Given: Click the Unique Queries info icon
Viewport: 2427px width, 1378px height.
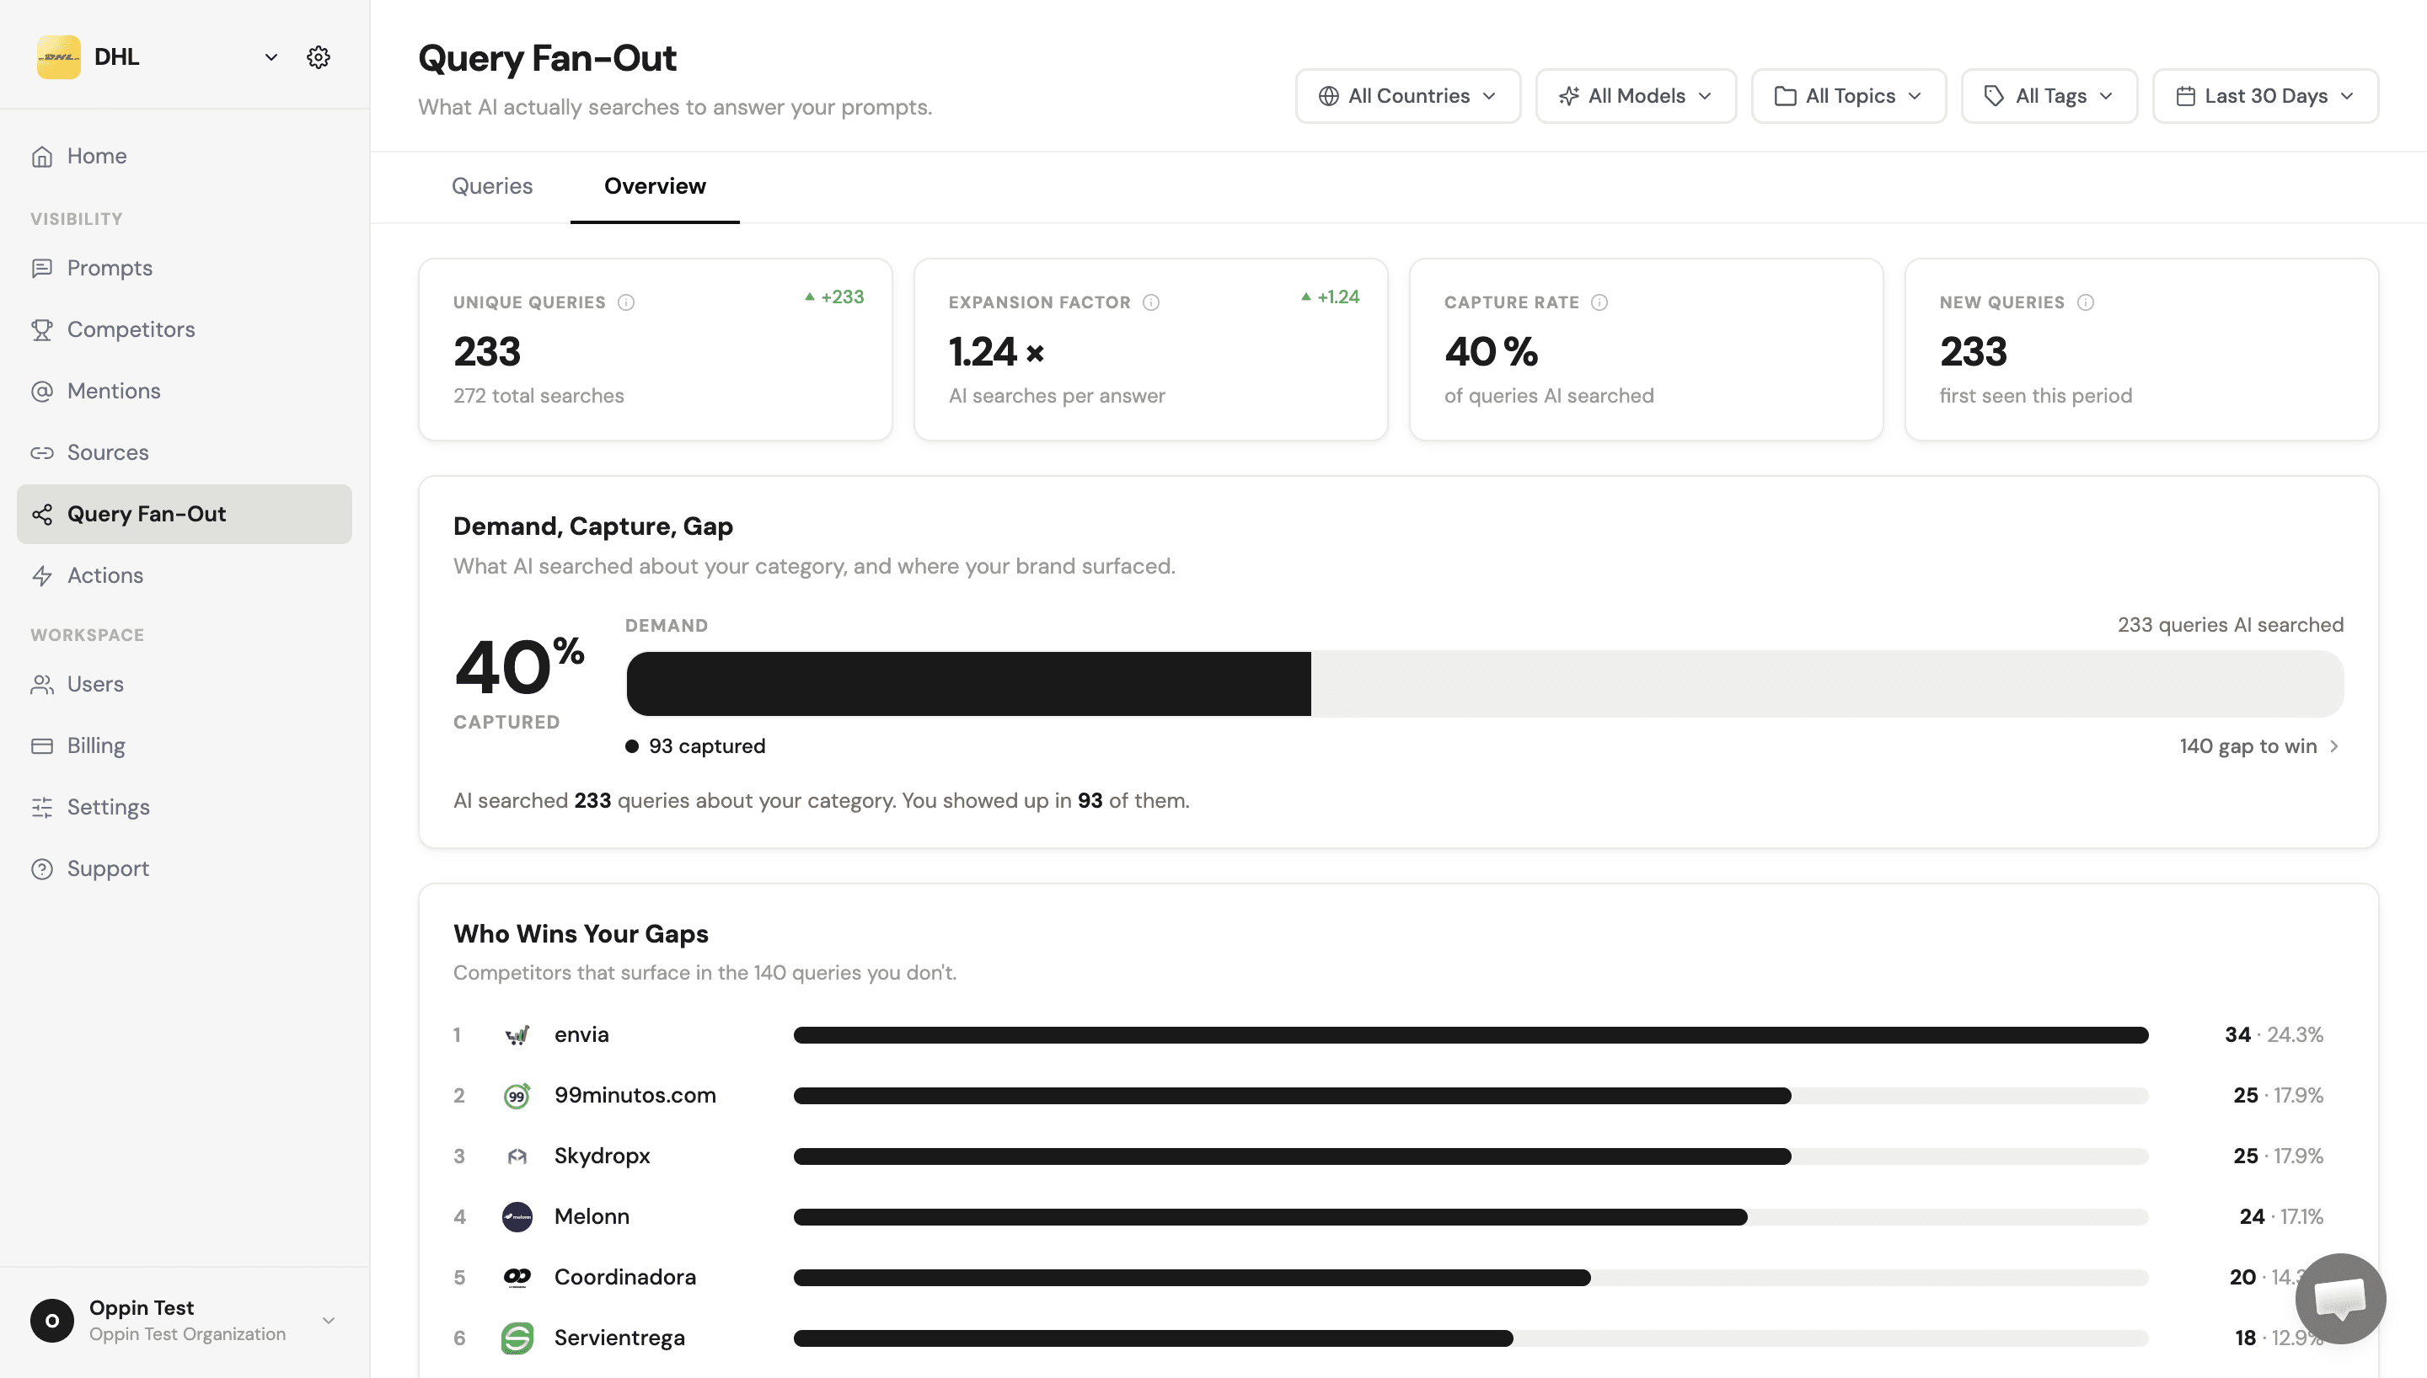Looking at the screenshot, I should (625, 303).
